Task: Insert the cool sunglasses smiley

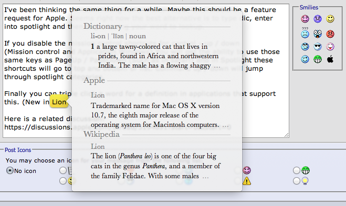Action: tap(318, 47)
